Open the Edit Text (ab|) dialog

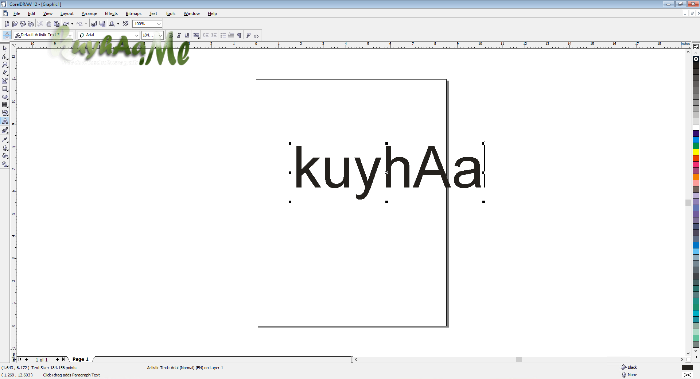click(x=257, y=35)
